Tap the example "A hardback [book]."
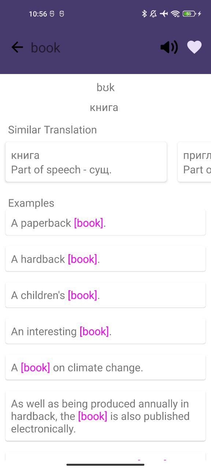The image size is (211, 469). pos(105,259)
